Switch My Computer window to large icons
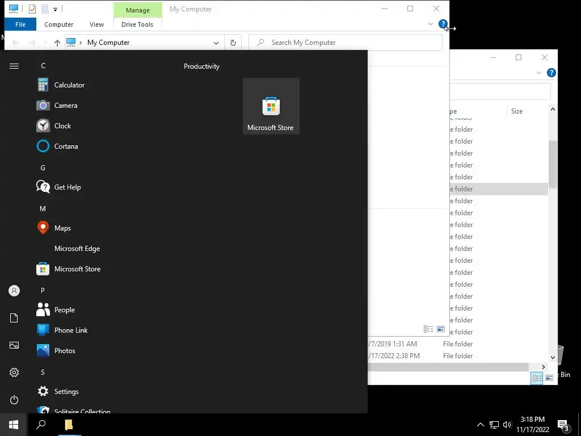Viewport: 581px width, 436px height. click(x=440, y=329)
